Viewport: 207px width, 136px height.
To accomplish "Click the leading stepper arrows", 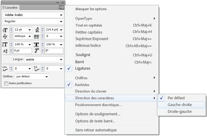I will [x=43, y=30].
